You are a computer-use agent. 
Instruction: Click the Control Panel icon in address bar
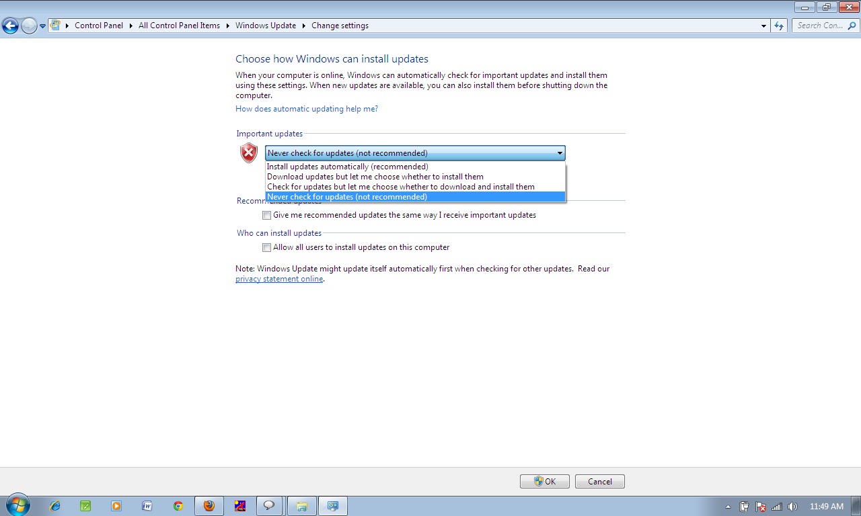click(x=56, y=26)
